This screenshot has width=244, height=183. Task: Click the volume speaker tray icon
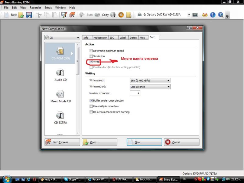click(x=228, y=179)
